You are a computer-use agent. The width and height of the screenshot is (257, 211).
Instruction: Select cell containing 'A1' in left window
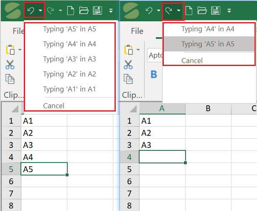click(44, 121)
